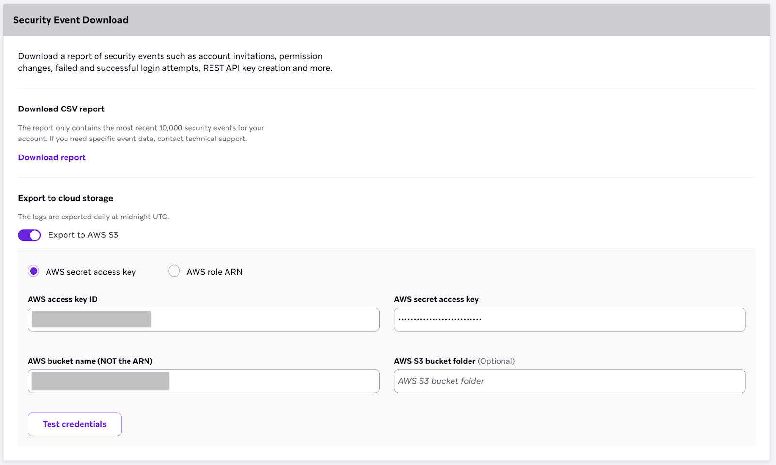Click the 10,000 security events description text
Viewport: 776px width, 465px height.
(141, 133)
